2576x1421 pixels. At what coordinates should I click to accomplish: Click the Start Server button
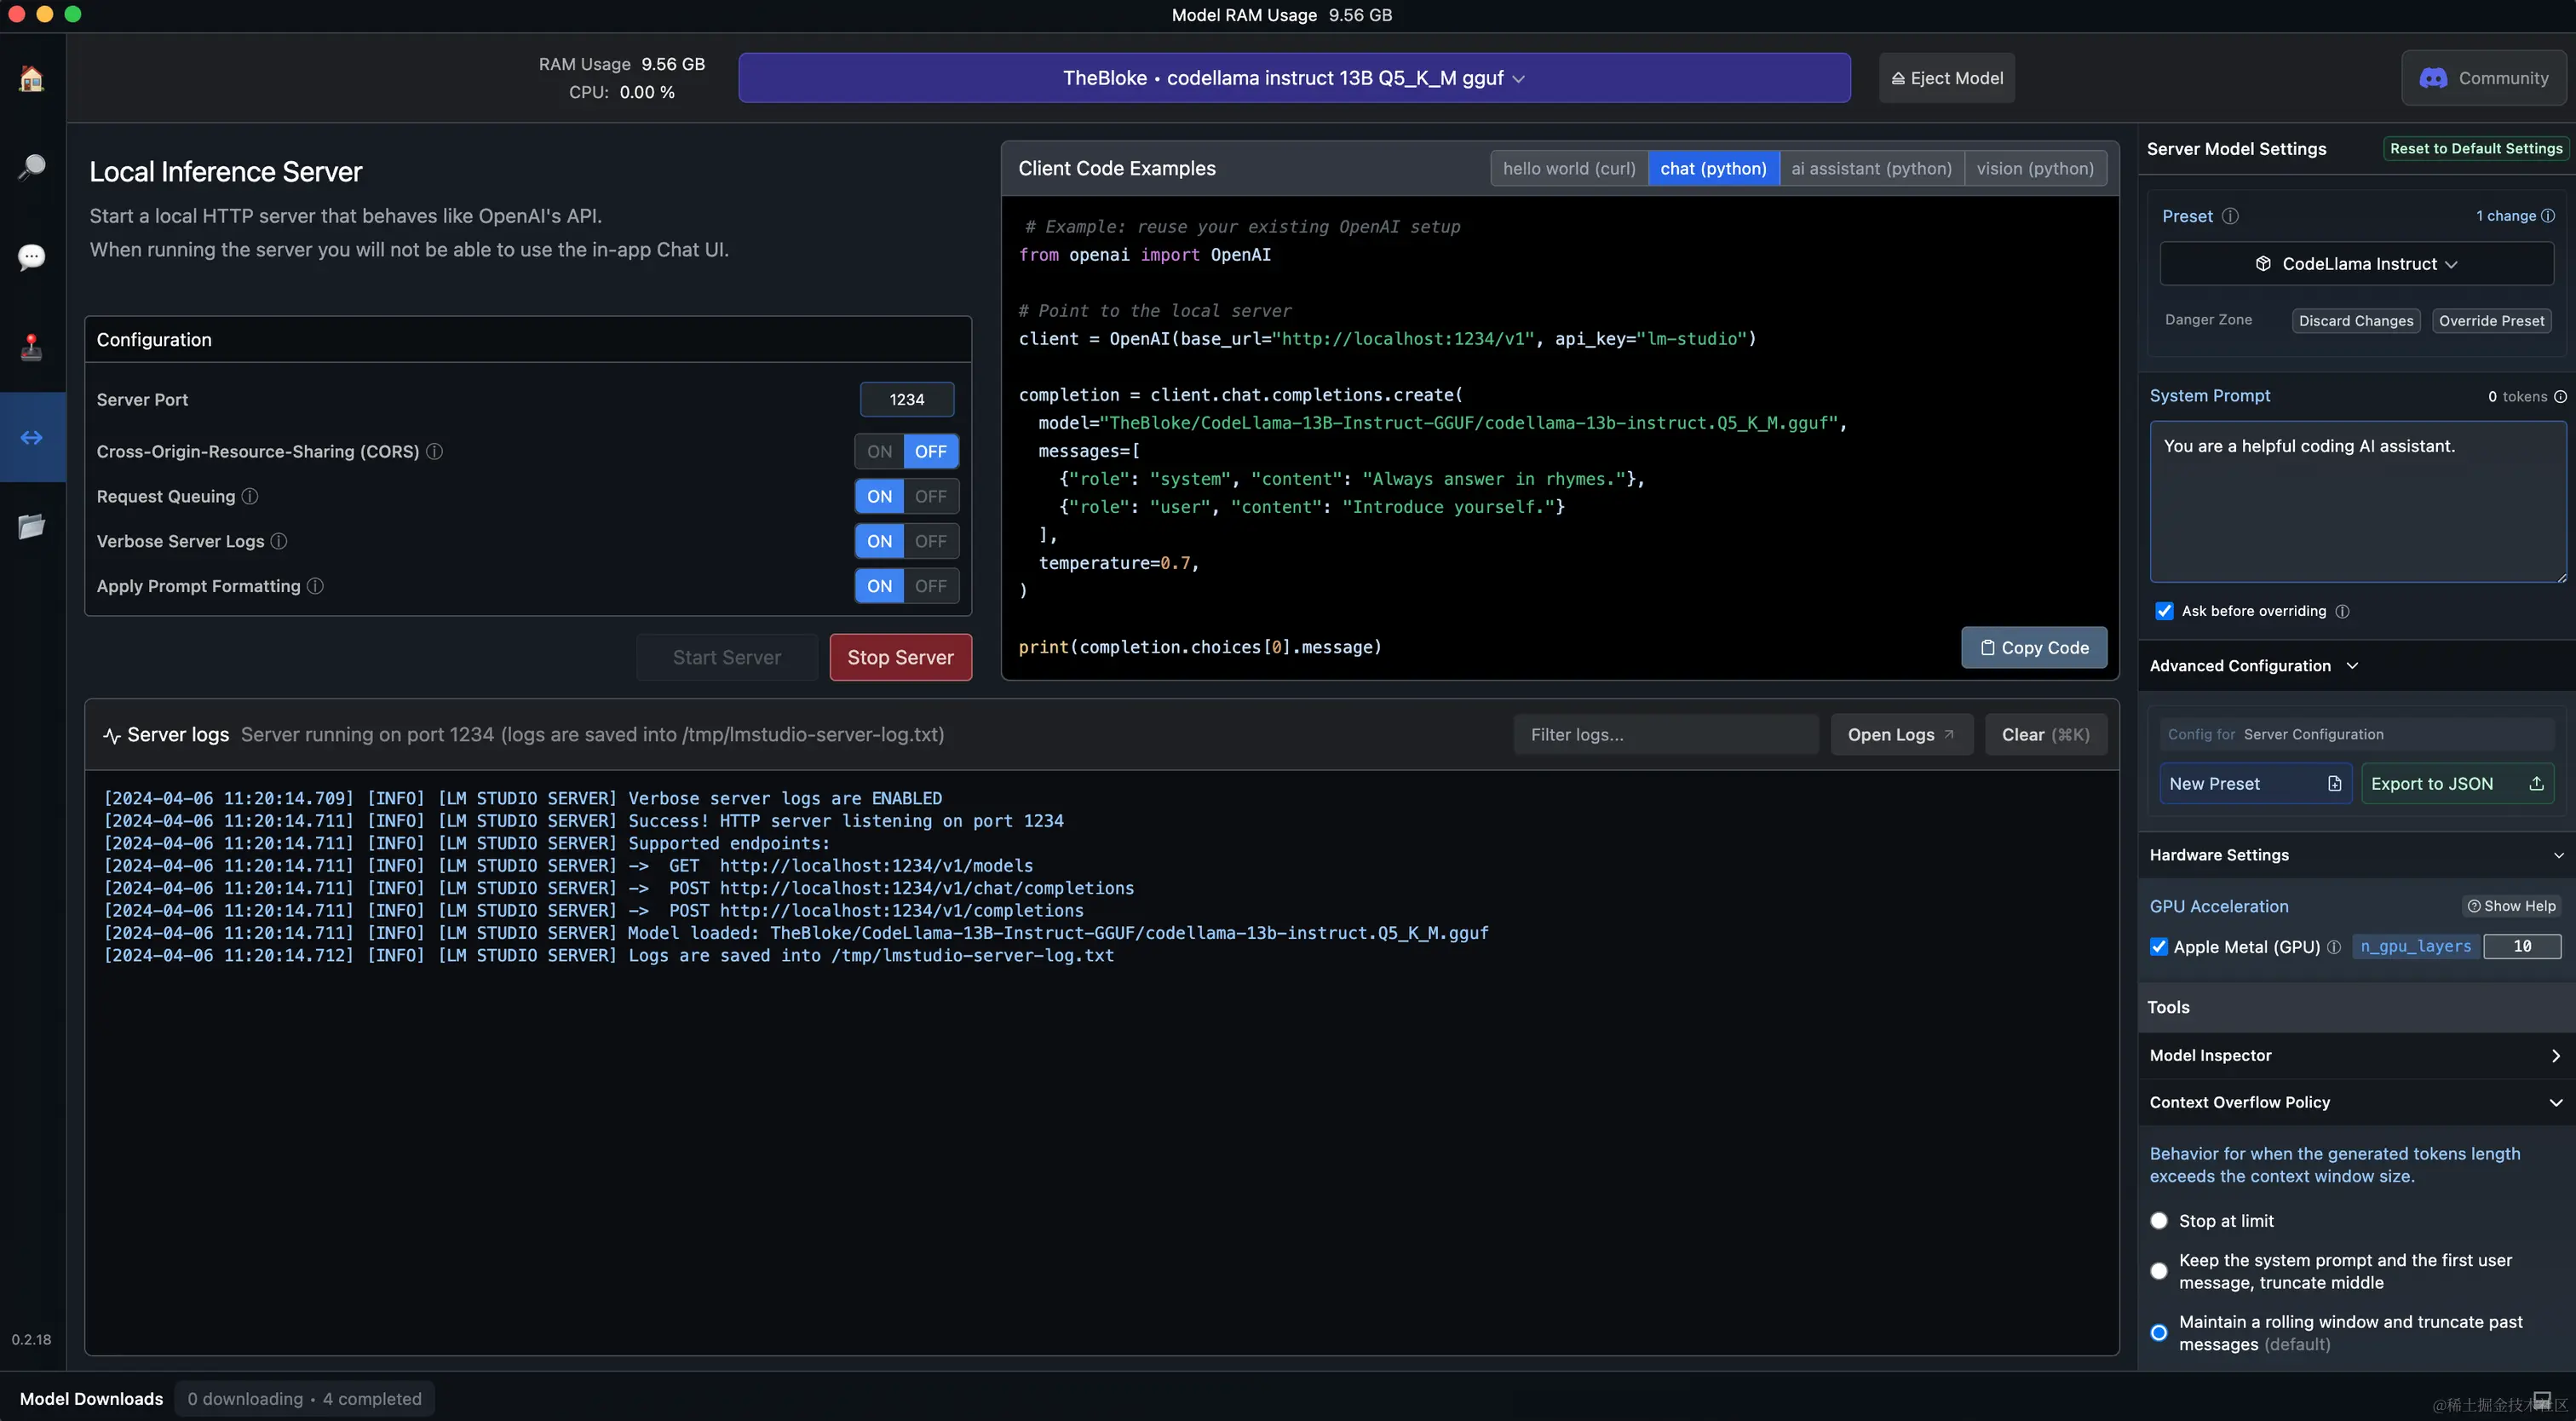pos(727,657)
